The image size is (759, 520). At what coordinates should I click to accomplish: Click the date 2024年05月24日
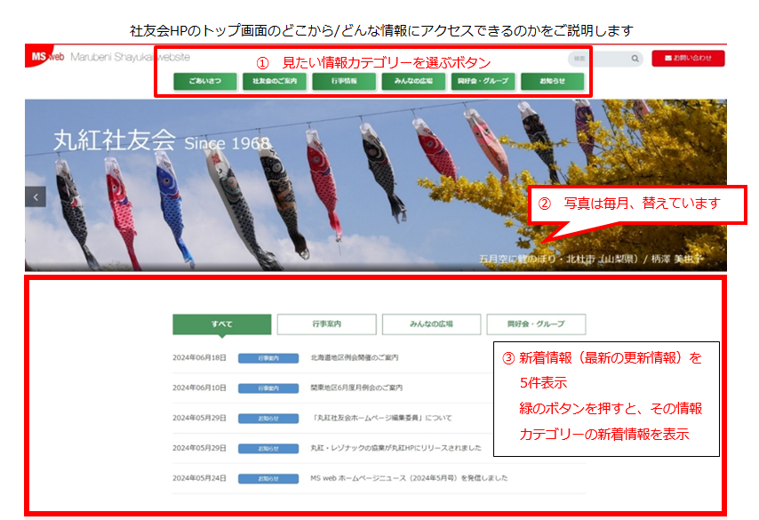199,478
